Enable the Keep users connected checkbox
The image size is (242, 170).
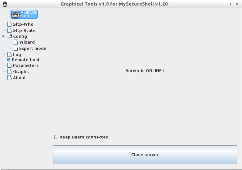click(56, 137)
